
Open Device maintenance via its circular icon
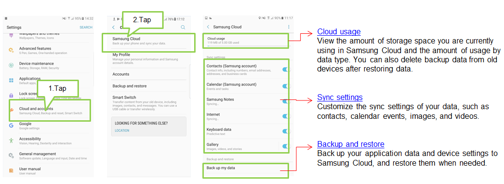pos(11,65)
